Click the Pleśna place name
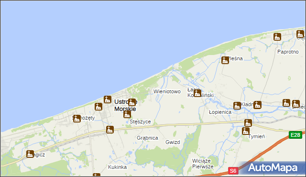The image size is (306, 177). [x=235, y=58]
